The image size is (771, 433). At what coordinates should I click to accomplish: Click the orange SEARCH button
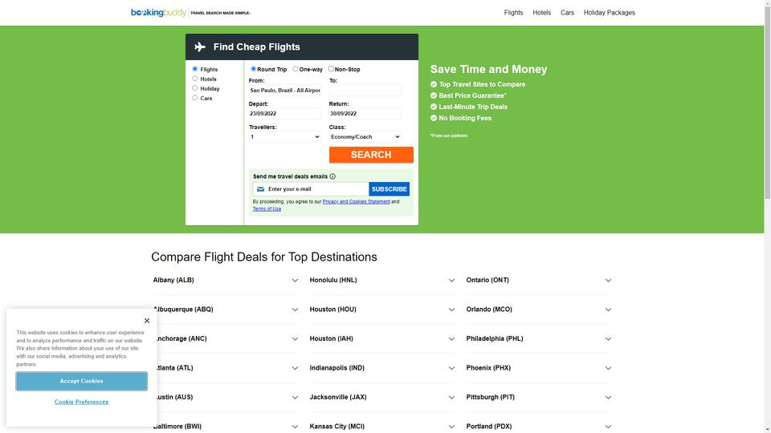(x=371, y=155)
